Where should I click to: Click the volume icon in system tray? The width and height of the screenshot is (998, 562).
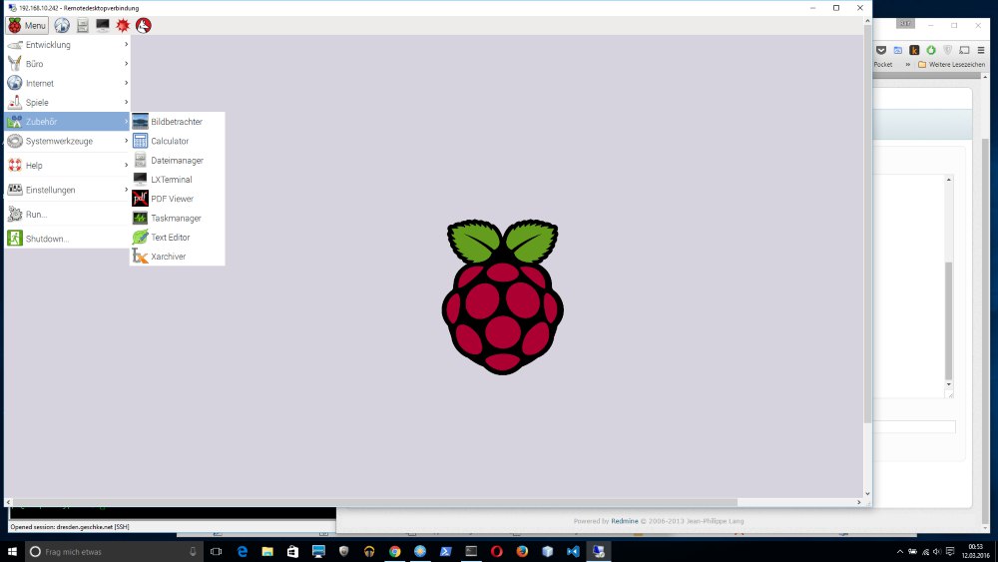(937, 552)
